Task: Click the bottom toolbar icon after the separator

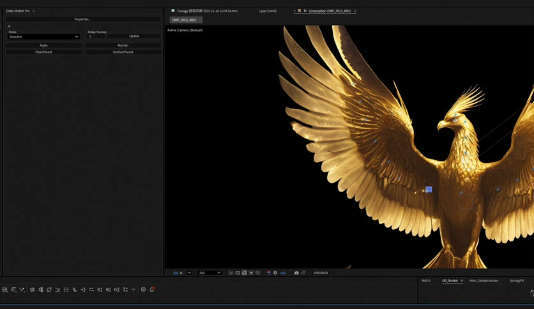Action: click(33, 290)
